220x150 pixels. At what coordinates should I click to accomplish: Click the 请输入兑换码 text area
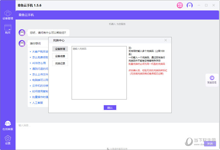coord(99,73)
